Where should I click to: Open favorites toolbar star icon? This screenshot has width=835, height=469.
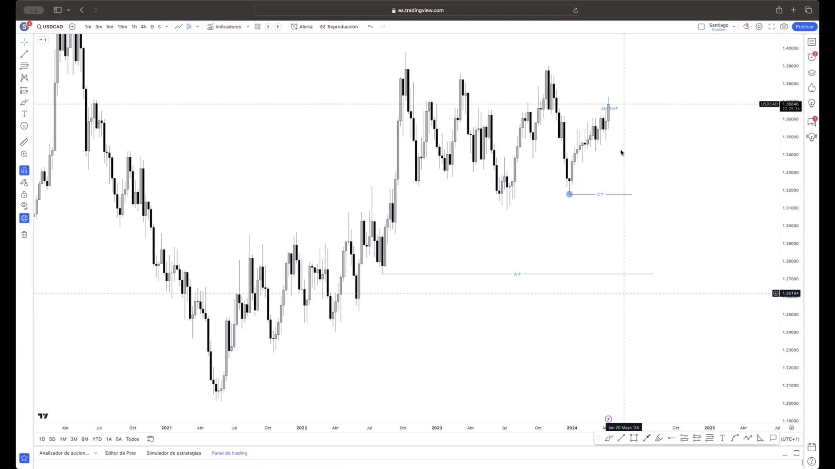pyautogui.click(x=24, y=458)
